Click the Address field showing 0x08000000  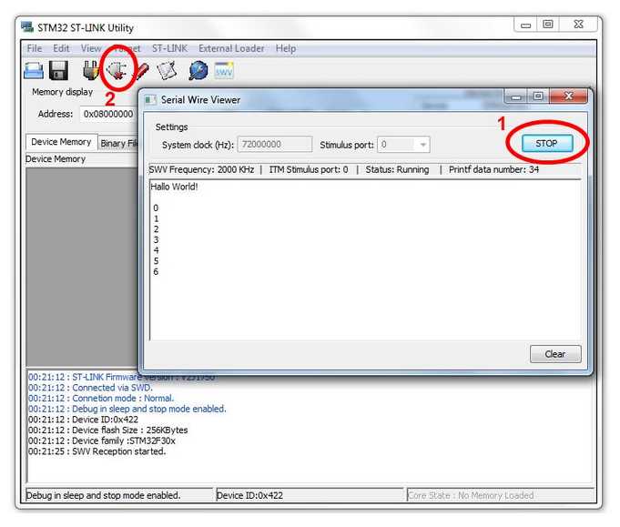(109, 114)
